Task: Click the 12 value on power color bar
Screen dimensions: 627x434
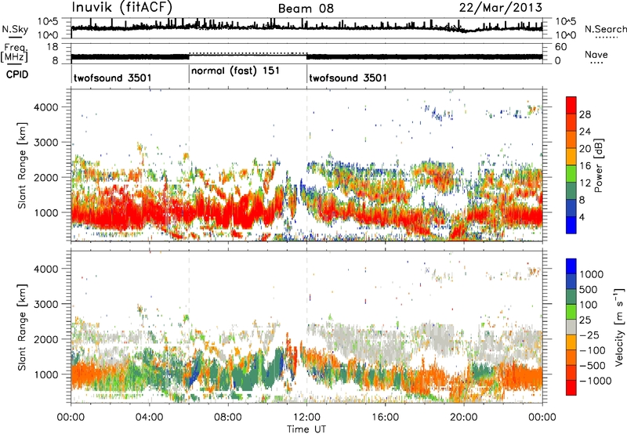Action: (x=585, y=183)
